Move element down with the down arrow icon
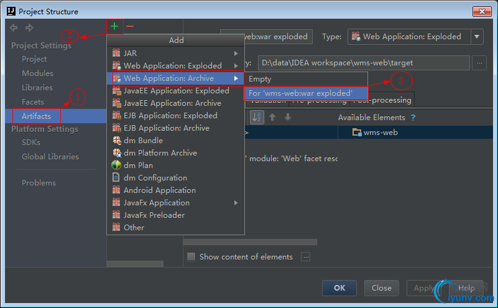Screen dimensions: 498x308 tap(288, 117)
